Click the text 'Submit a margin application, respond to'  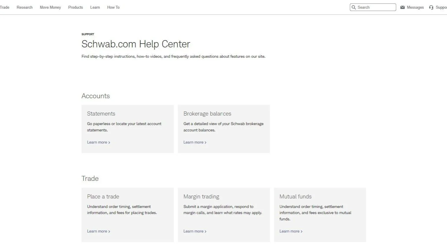[x=218, y=207]
